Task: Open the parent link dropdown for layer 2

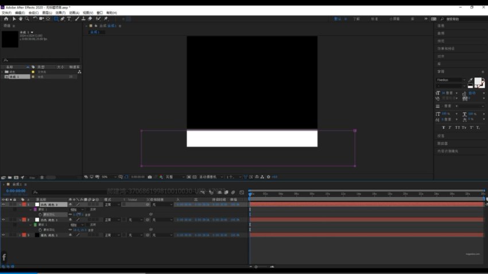Action: [x=162, y=220]
